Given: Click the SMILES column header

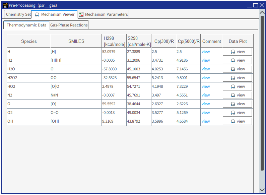Looking at the screenshot, I should (76, 41).
